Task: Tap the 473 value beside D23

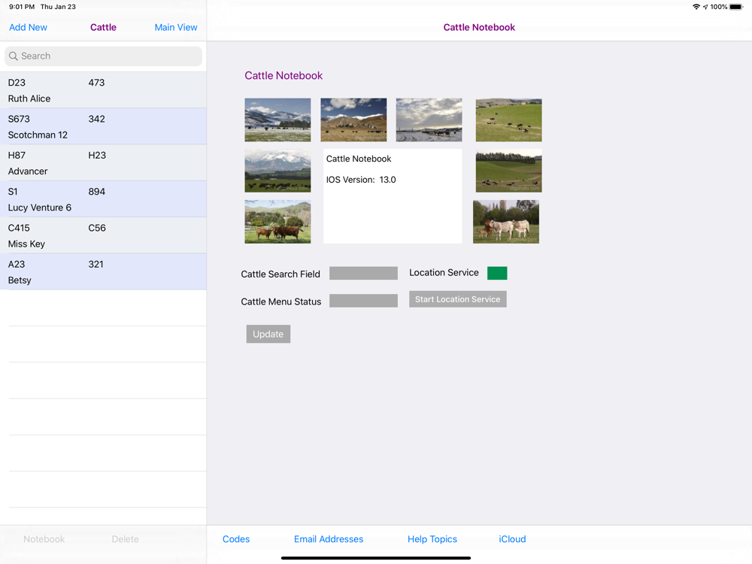Action: point(96,83)
